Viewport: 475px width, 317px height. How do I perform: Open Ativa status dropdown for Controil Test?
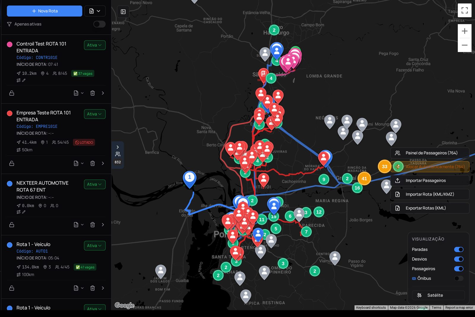[94, 45]
